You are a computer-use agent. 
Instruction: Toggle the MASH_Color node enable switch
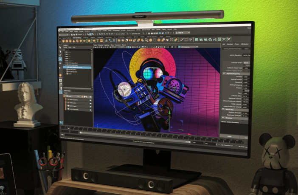tap(90, 103)
